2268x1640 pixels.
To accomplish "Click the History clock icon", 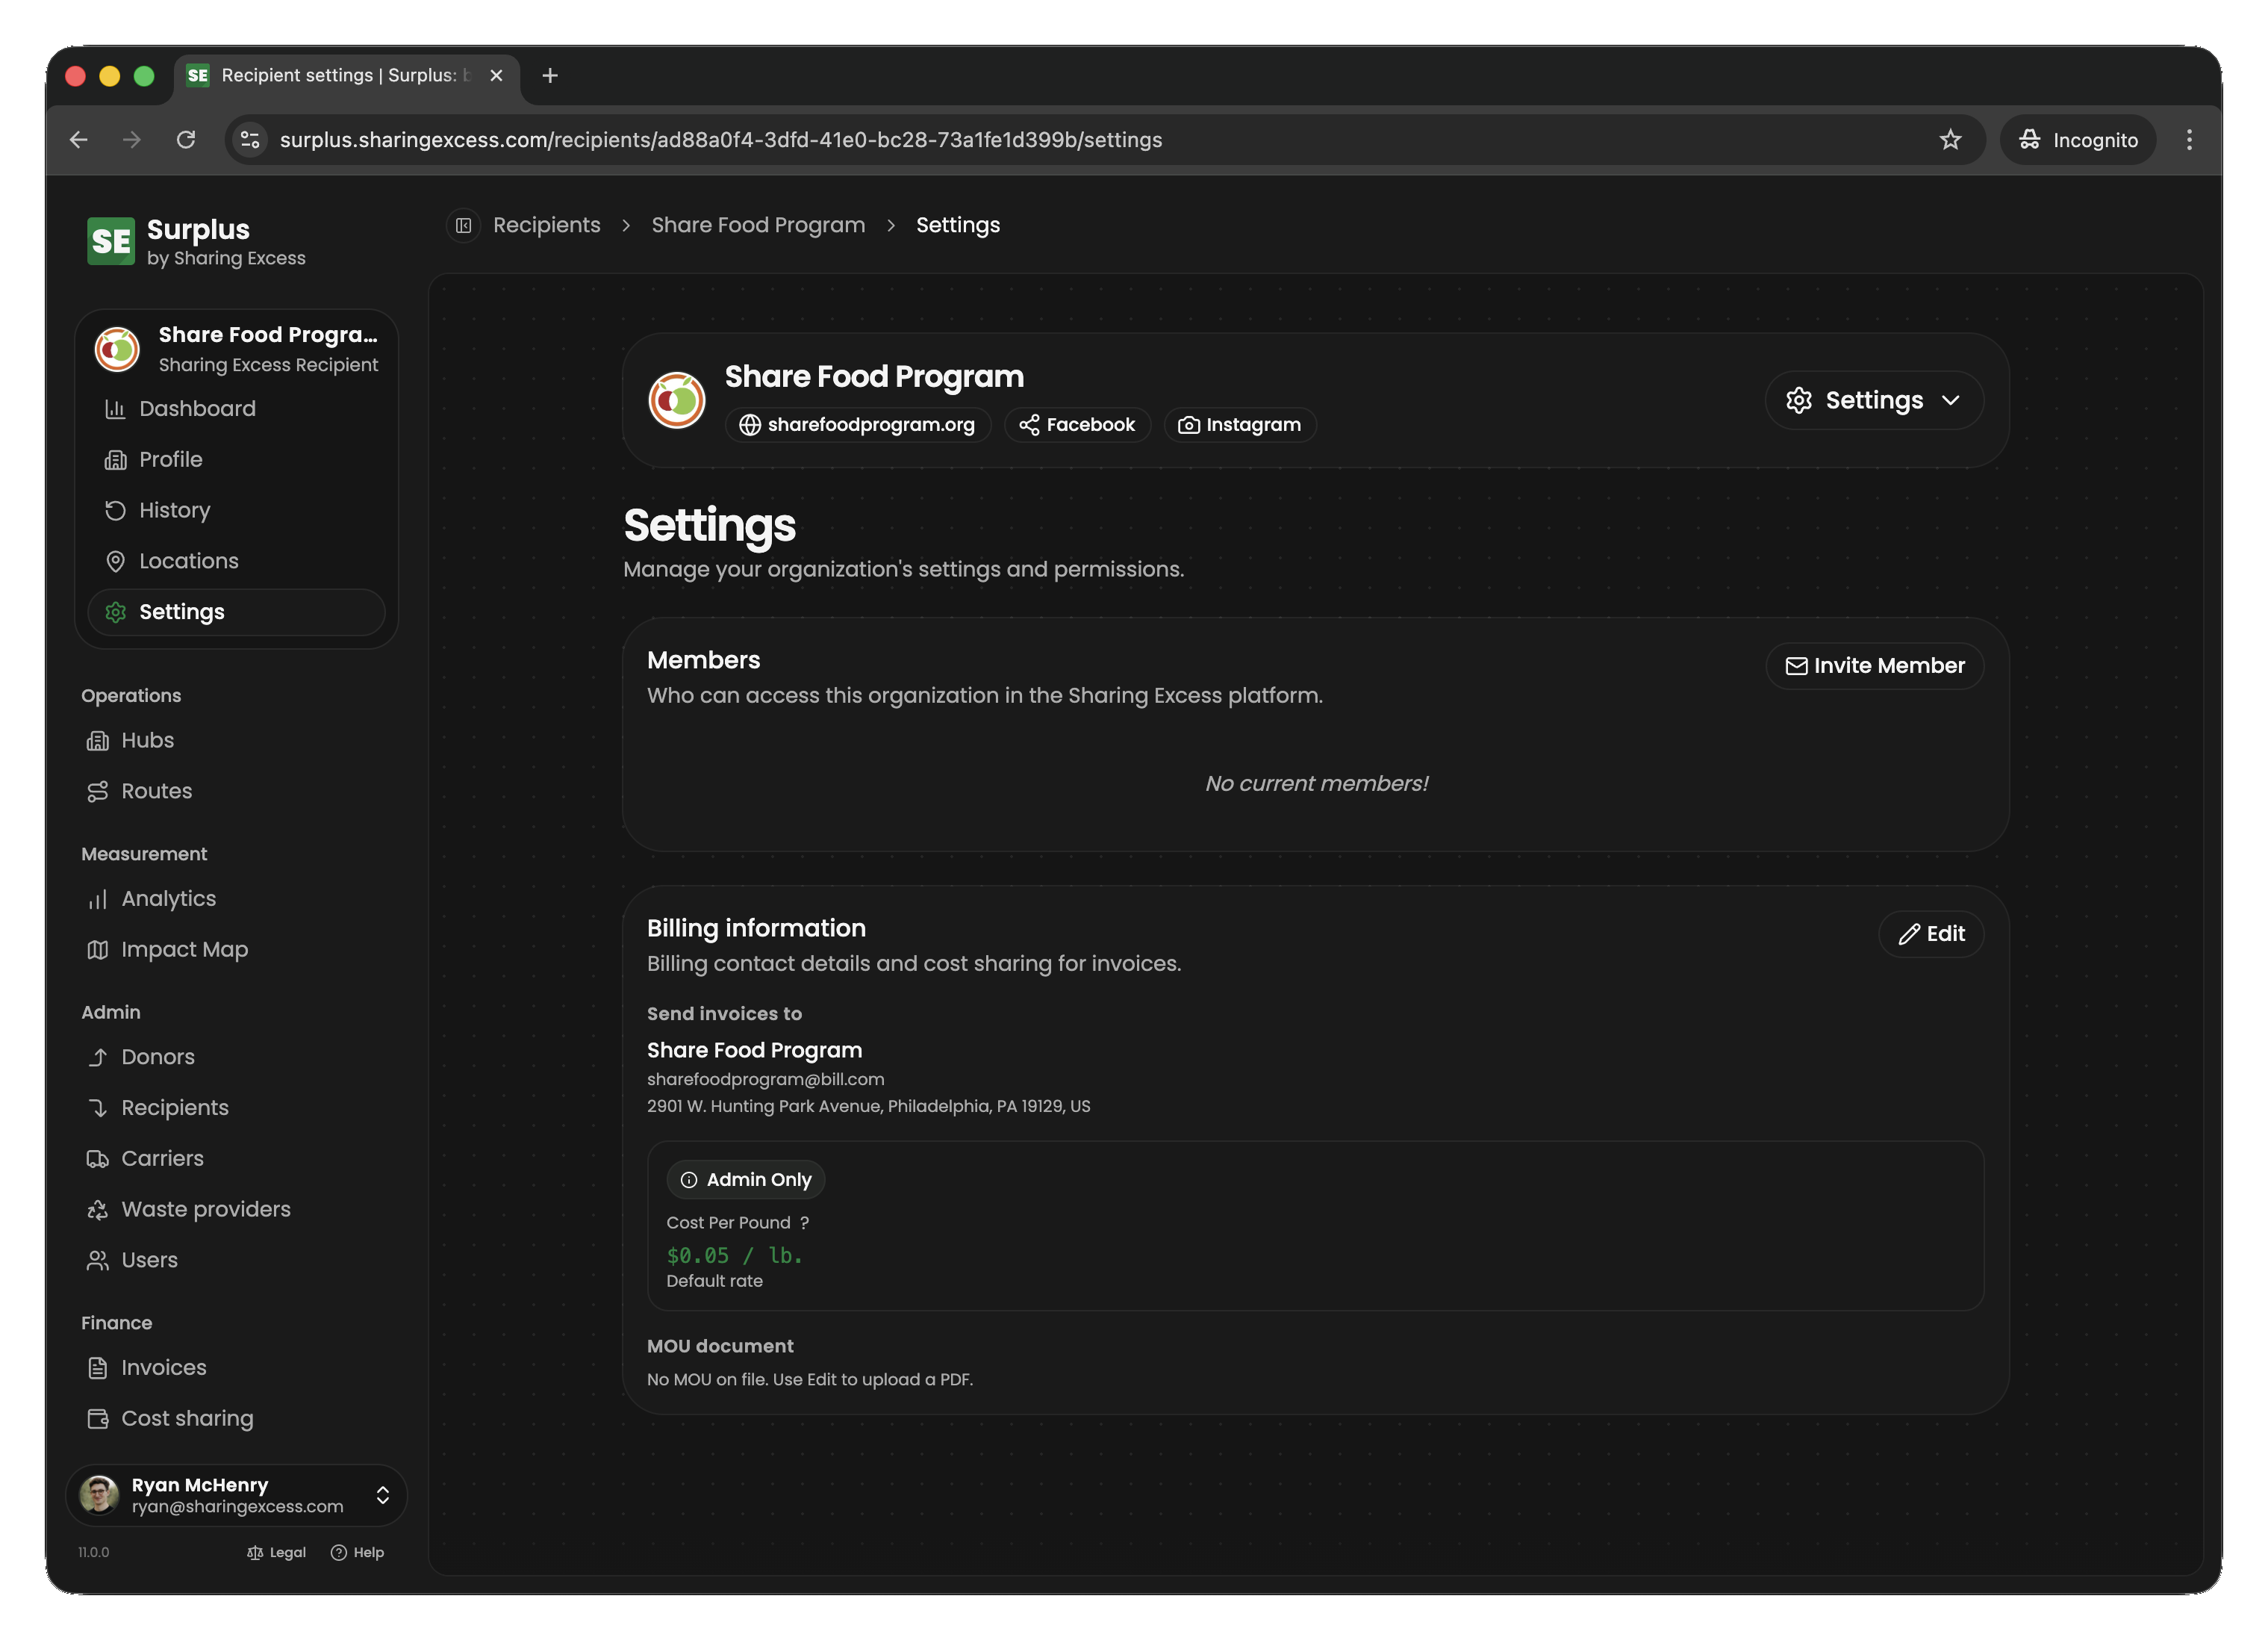I will click(115, 510).
